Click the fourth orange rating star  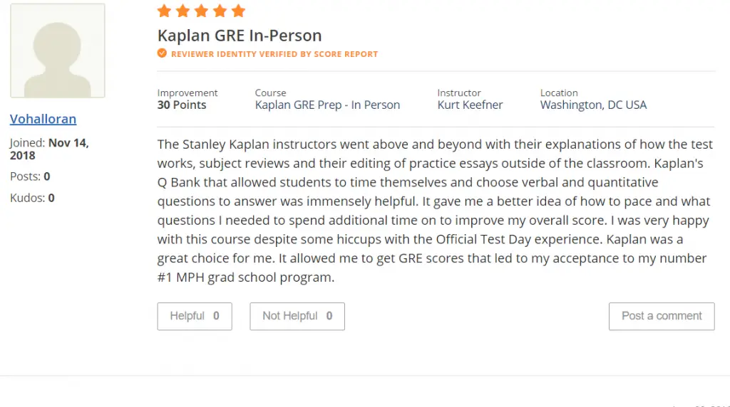click(x=220, y=11)
